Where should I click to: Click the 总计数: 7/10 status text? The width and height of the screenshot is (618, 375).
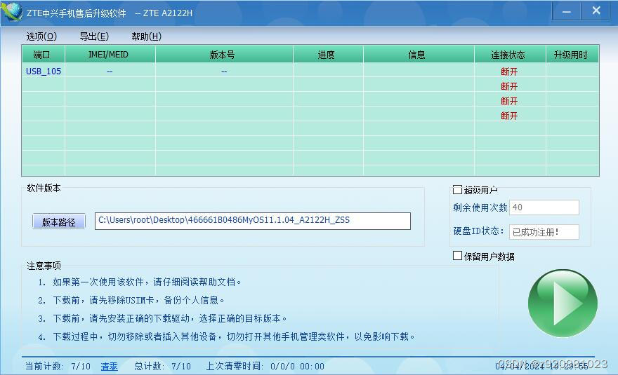point(162,367)
